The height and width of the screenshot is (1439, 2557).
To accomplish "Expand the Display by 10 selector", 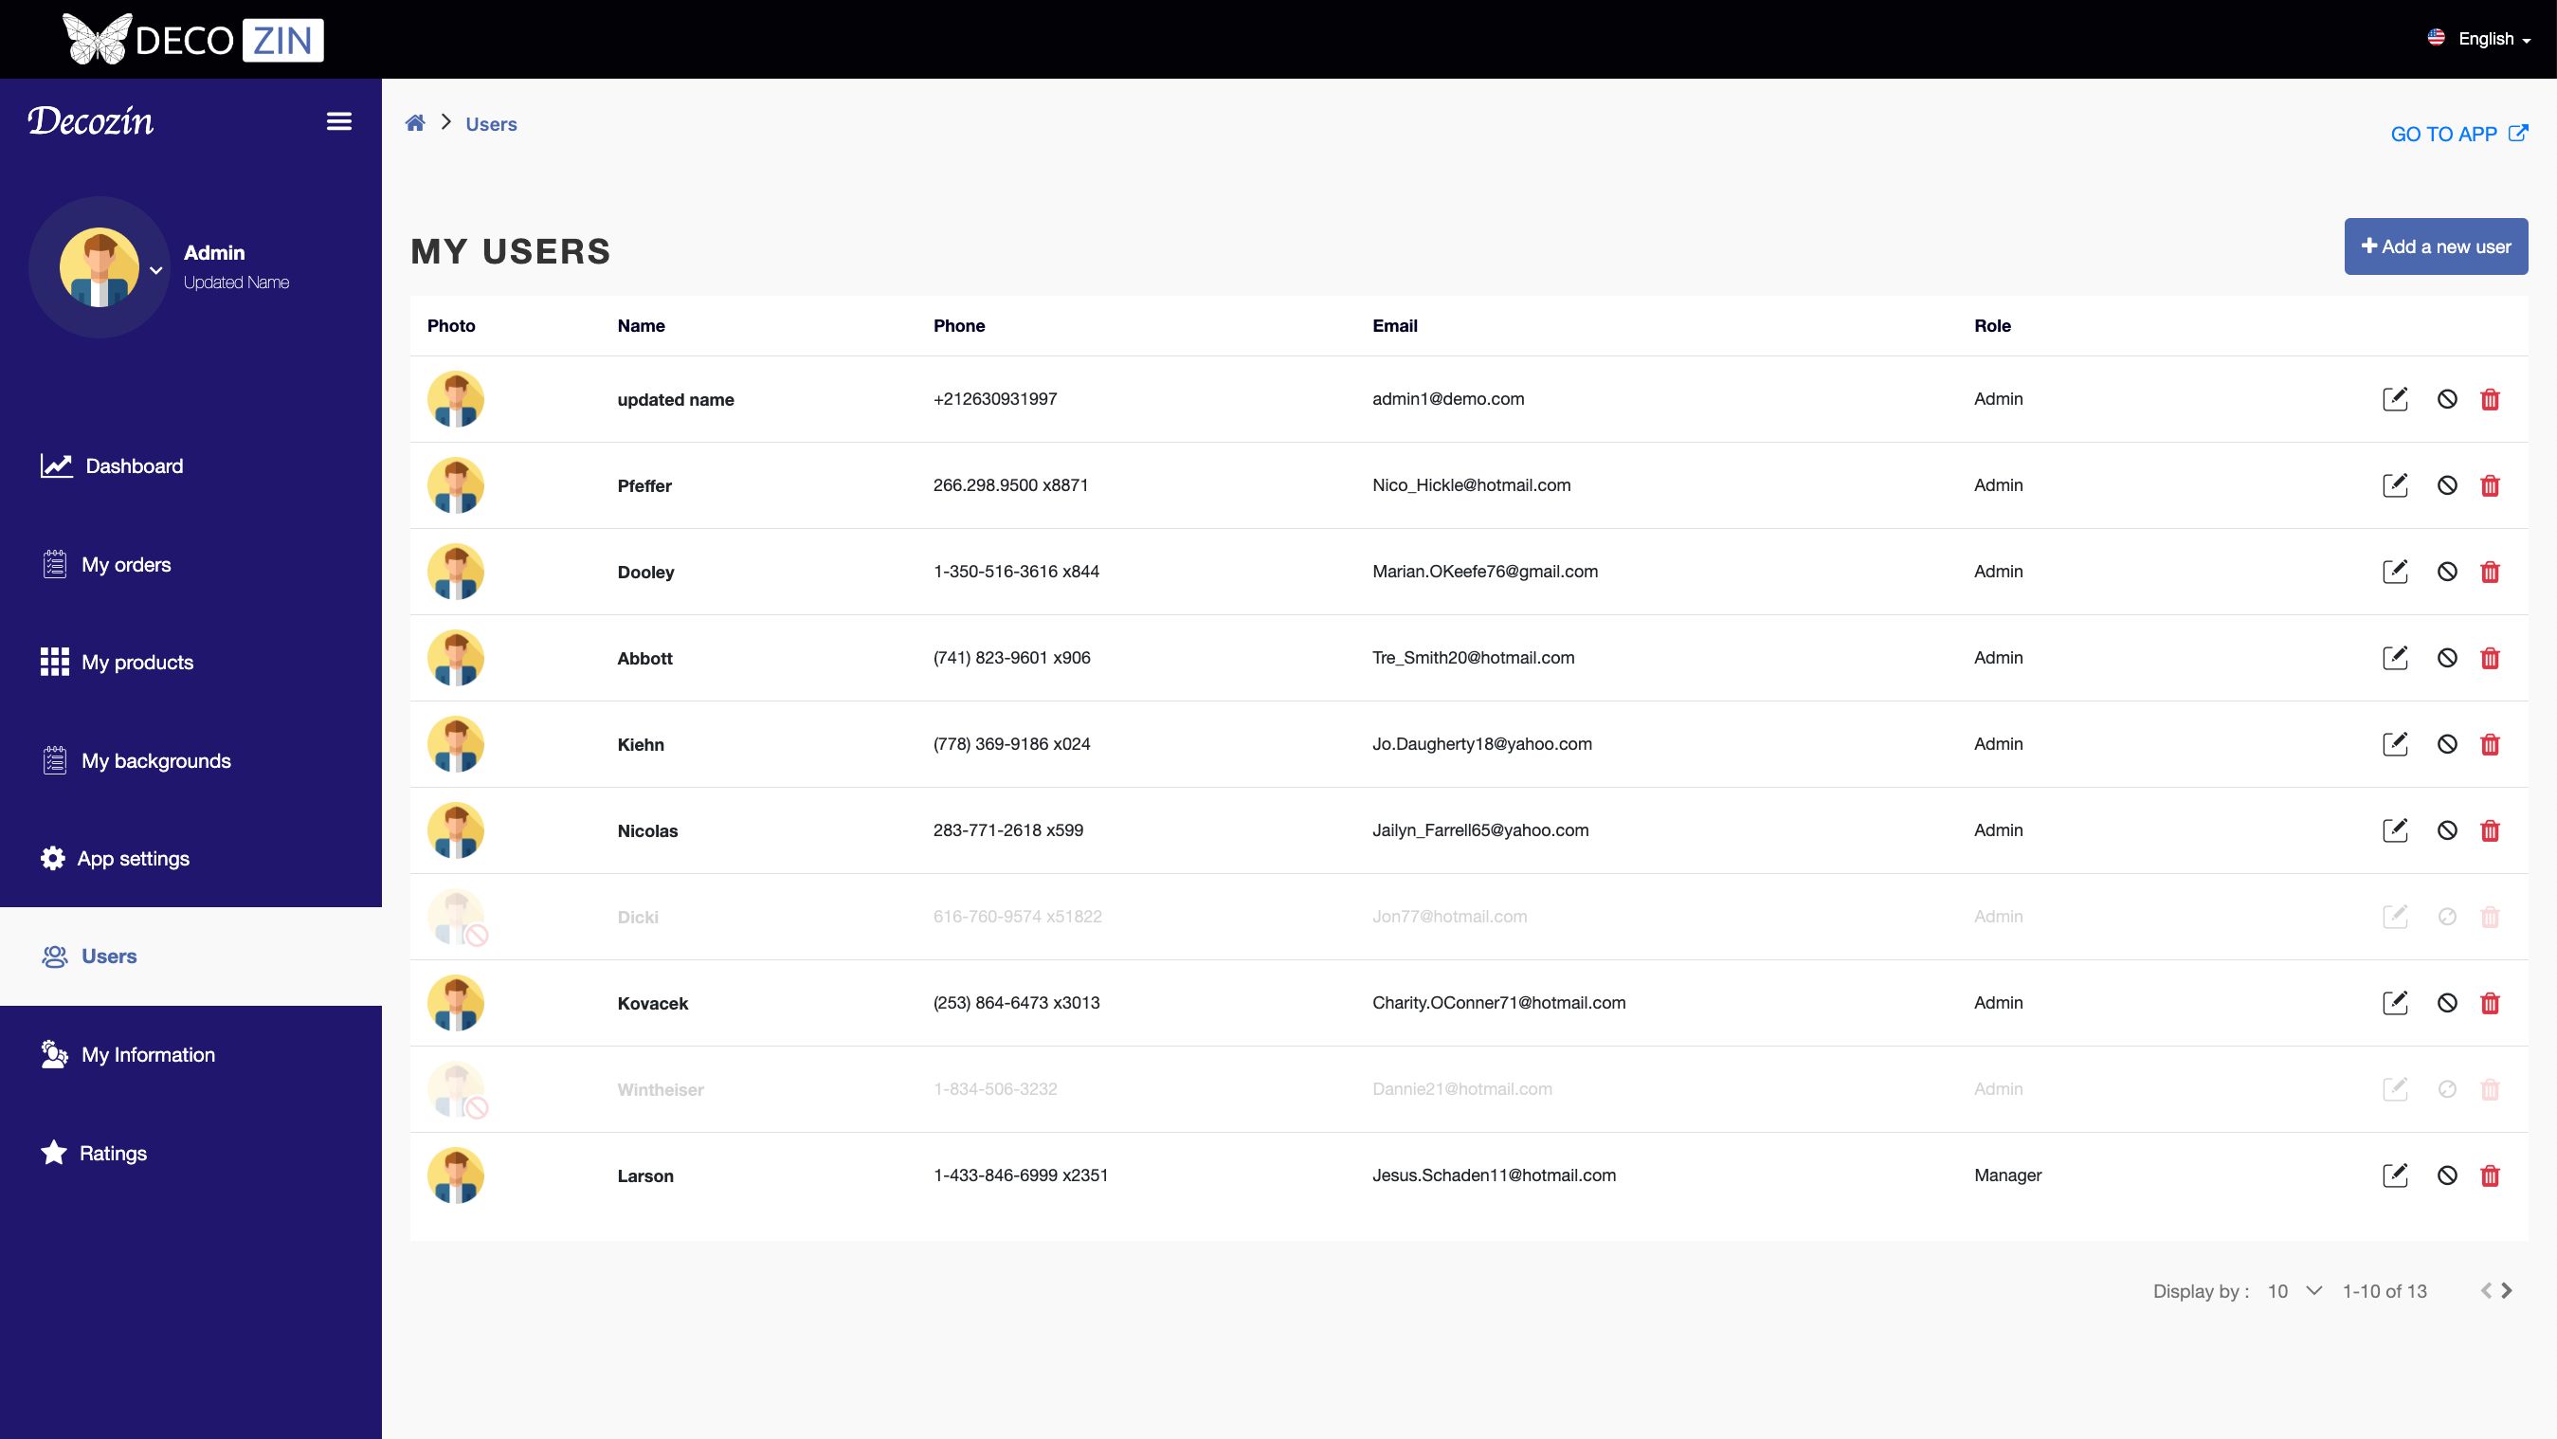I will coord(2294,1291).
